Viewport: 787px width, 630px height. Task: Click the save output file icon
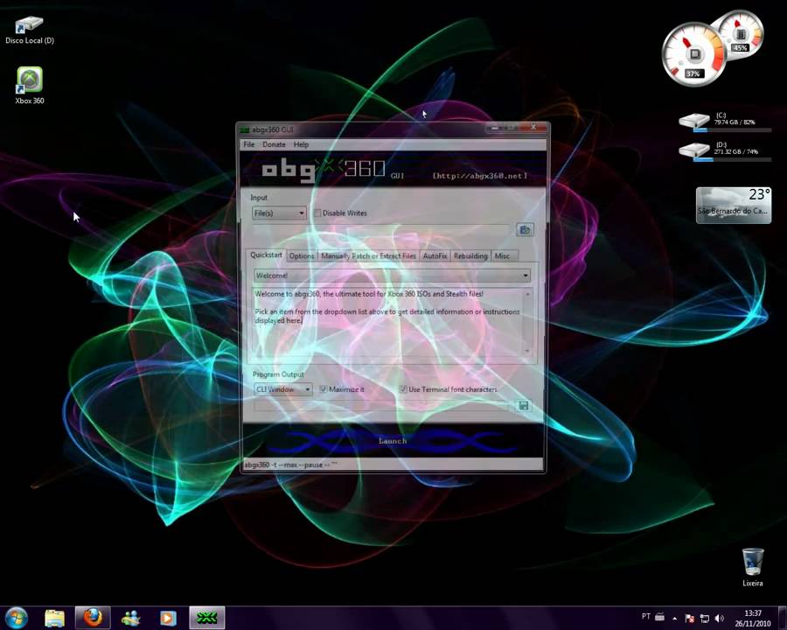pos(524,405)
